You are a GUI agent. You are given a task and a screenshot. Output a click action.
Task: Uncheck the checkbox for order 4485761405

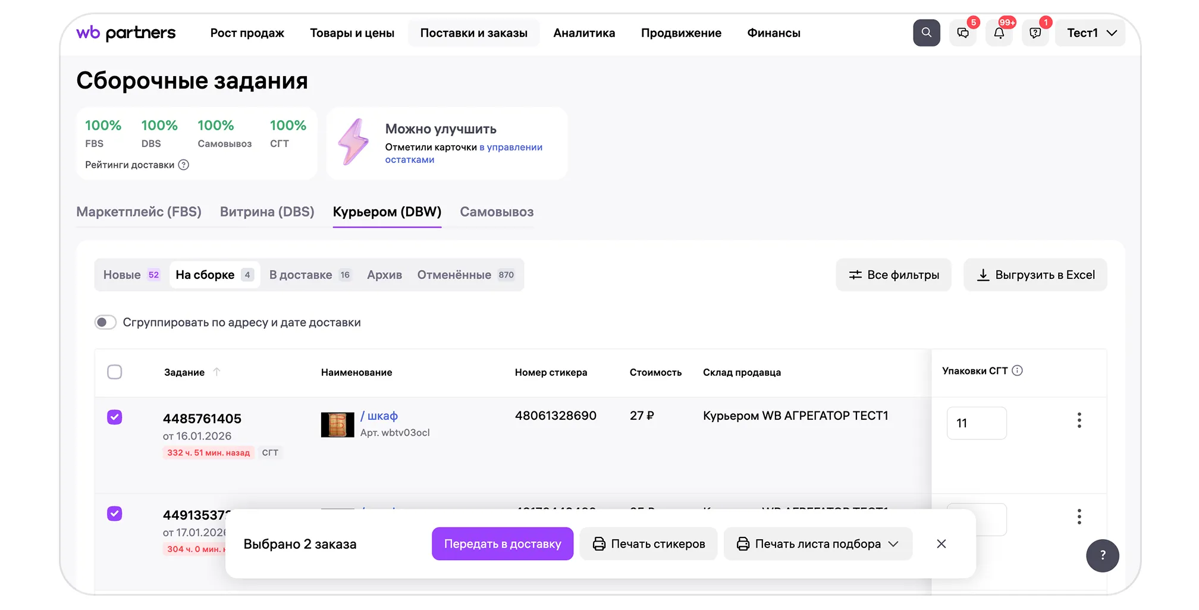(x=115, y=417)
